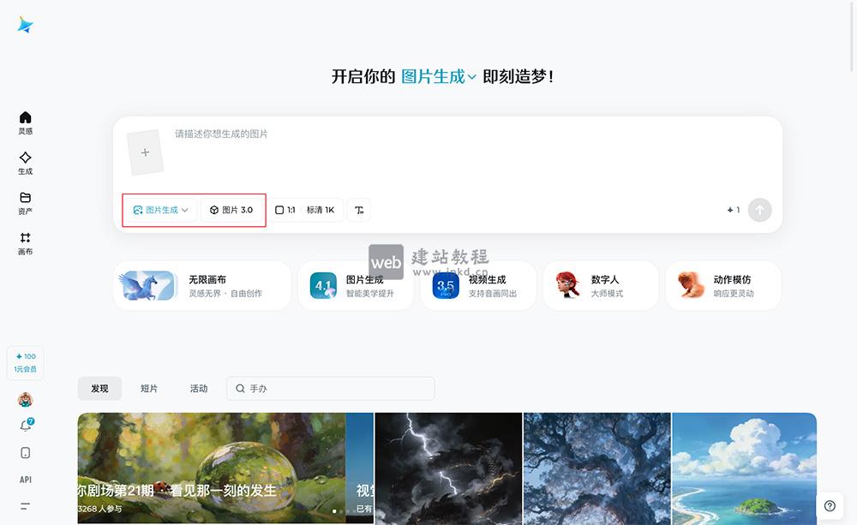Screen dimensions: 857x525
Task: Click the 手办 search input field
Action: click(x=330, y=388)
